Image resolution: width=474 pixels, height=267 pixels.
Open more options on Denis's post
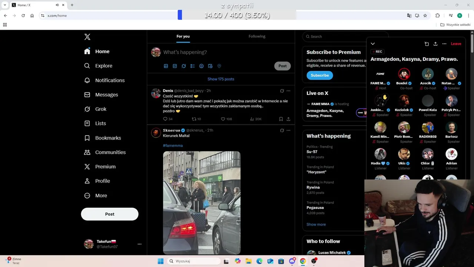tap(288, 91)
